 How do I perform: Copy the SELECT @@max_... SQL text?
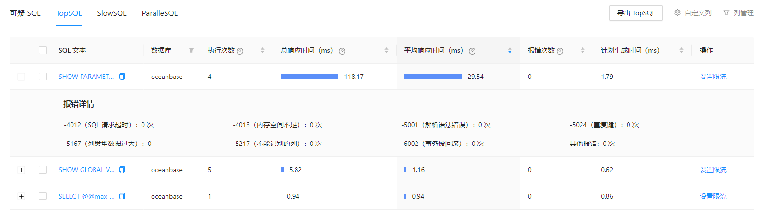tap(122, 196)
